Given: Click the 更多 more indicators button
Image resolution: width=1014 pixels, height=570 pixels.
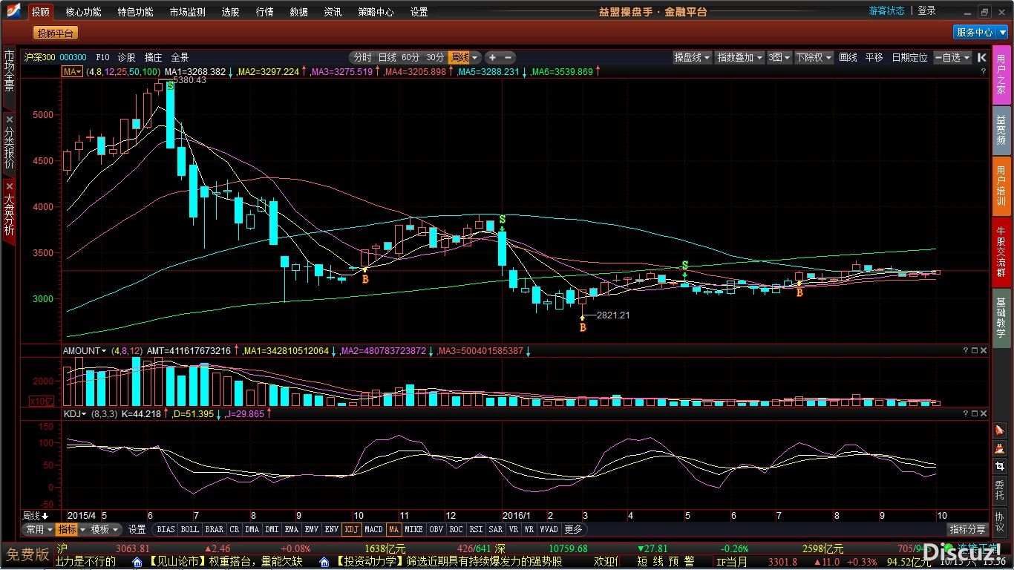Looking at the screenshot, I should [574, 529].
